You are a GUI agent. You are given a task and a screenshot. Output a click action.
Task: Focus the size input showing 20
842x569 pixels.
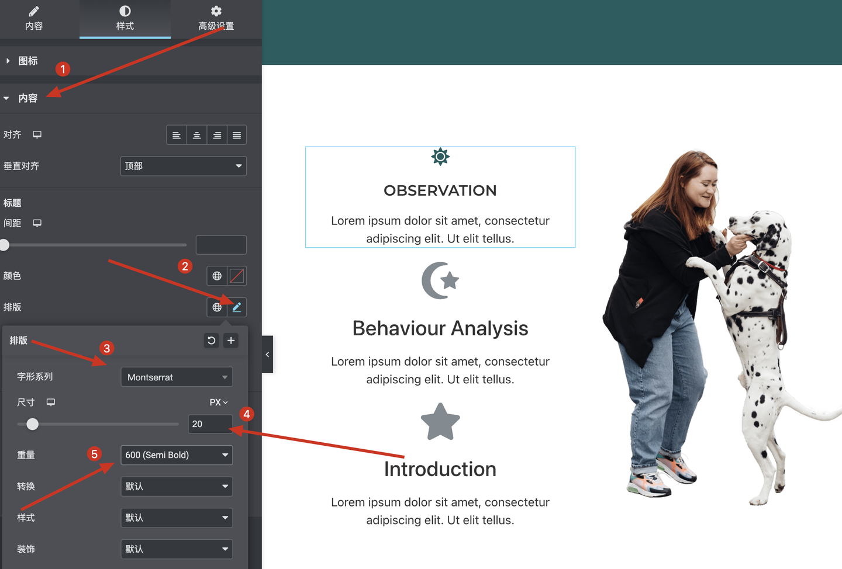click(x=210, y=424)
